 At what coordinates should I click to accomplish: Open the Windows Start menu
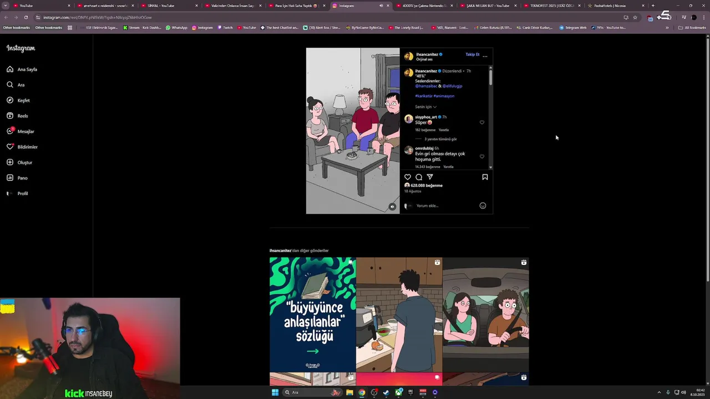(x=275, y=392)
